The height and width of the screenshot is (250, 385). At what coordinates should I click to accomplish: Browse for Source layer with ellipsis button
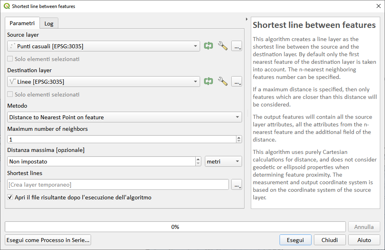pyautogui.click(x=236, y=46)
